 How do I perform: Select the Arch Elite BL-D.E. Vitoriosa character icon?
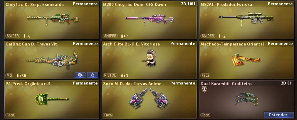[149, 58]
